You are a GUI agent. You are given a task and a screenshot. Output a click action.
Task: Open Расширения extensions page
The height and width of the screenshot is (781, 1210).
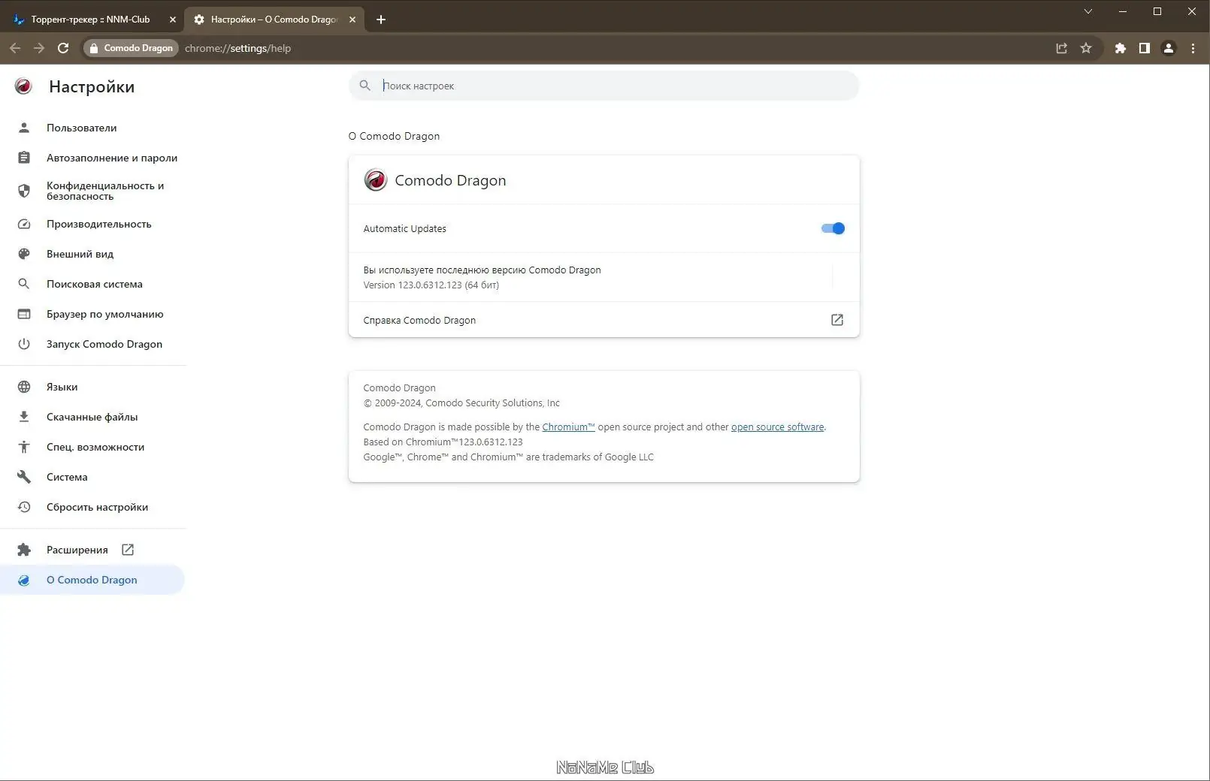93,550
